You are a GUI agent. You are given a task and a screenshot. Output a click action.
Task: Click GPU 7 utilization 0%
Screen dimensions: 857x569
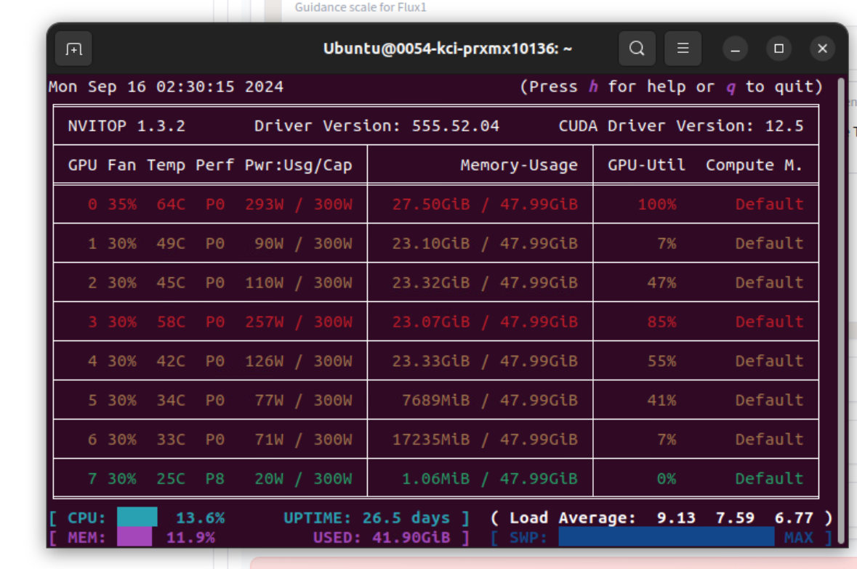pyautogui.click(x=667, y=479)
